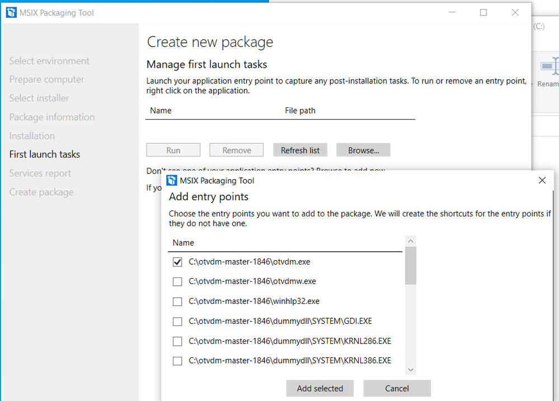Open the Create package step
The image size is (559, 401).
[x=41, y=192]
